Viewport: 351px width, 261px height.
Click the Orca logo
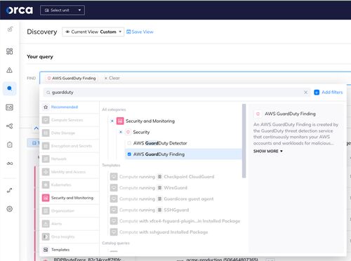20,10
